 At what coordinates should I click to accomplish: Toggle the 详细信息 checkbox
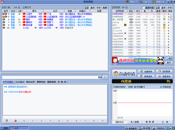(x=161, y=87)
